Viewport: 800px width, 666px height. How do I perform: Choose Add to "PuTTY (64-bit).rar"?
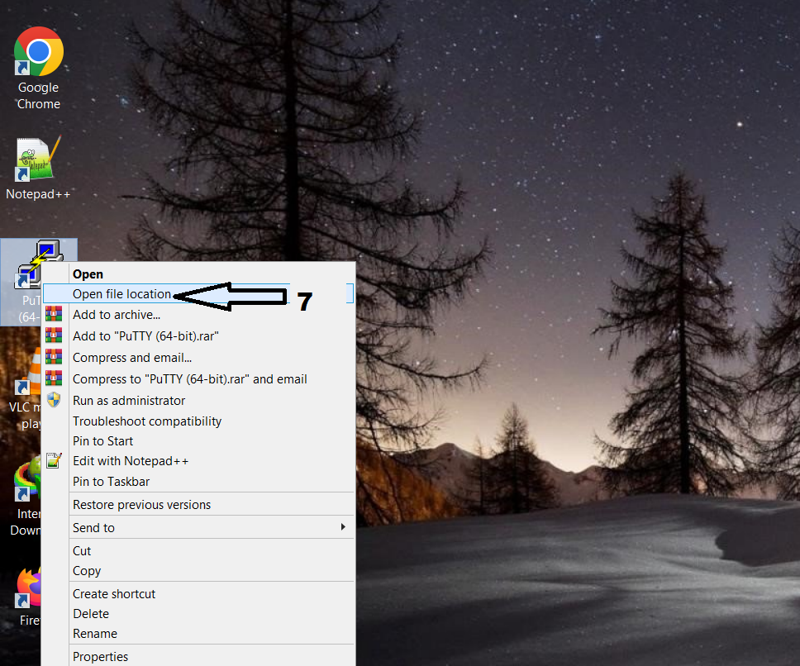point(145,336)
